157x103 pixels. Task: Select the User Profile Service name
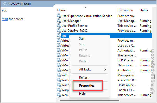[x=74, y=26]
